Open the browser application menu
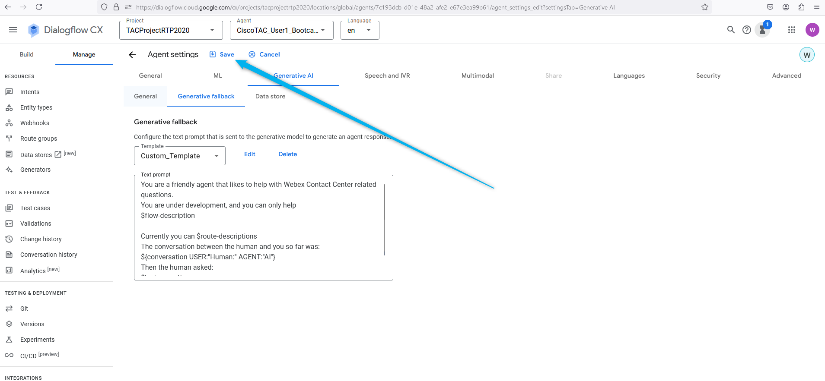Image resolution: width=825 pixels, height=381 pixels. click(x=816, y=7)
